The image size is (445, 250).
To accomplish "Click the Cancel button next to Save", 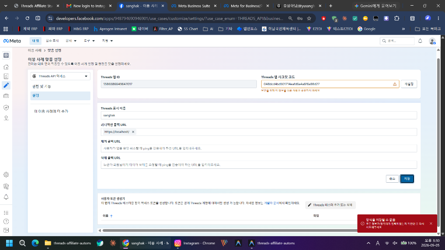I will (x=392, y=179).
